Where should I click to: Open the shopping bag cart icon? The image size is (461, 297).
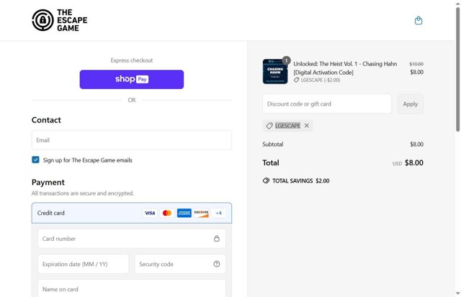tap(419, 20)
